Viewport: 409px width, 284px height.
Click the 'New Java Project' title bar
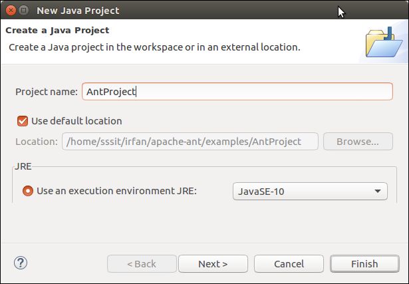tap(78, 11)
